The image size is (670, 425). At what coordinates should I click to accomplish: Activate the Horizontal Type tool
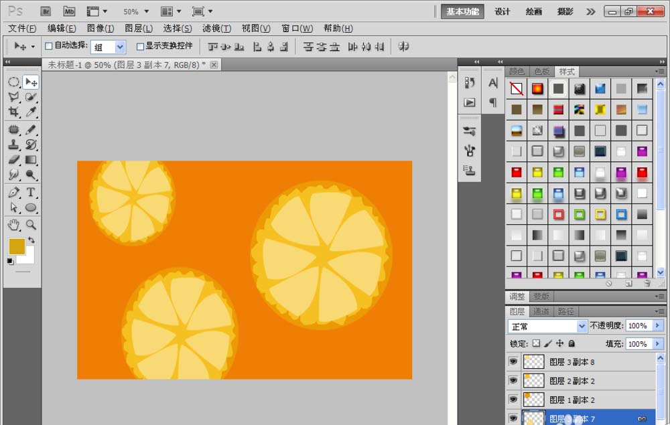(31, 193)
